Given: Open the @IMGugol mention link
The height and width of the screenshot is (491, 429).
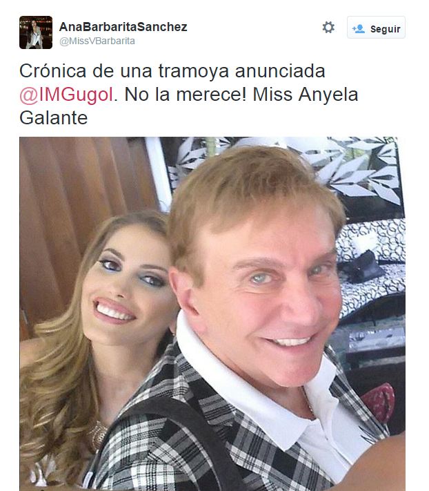Looking at the screenshot, I should tap(66, 95).
